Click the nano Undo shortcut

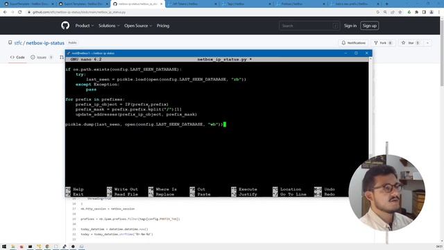[325, 190]
